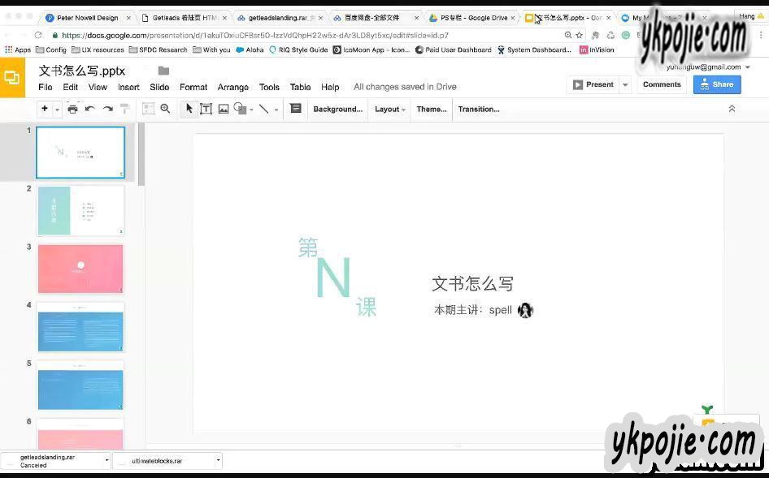Expand the Present options dropdown arrow
Viewport: 769px width, 478px height.
(x=625, y=84)
